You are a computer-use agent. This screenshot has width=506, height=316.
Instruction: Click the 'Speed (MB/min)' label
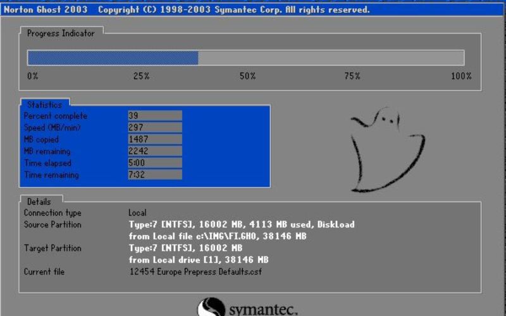click(52, 128)
